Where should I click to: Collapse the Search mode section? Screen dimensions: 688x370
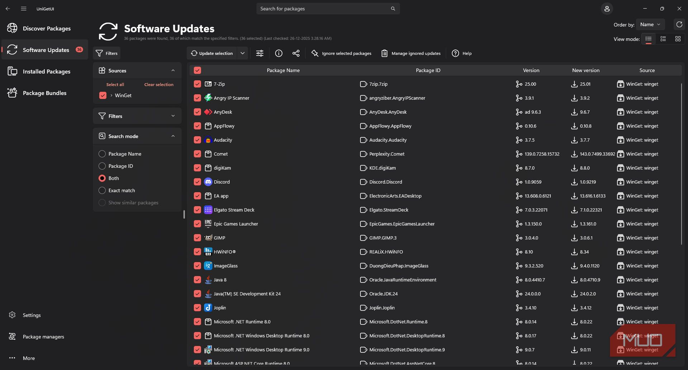point(173,136)
